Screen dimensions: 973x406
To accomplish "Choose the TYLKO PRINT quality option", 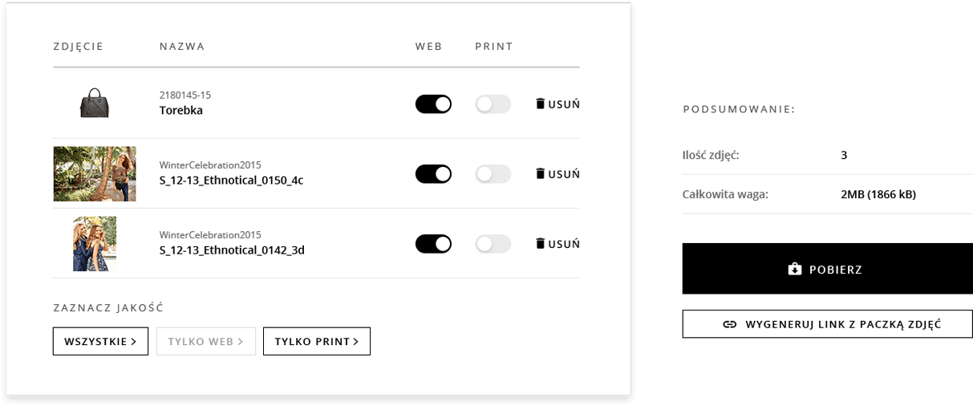I will pyautogui.click(x=317, y=341).
